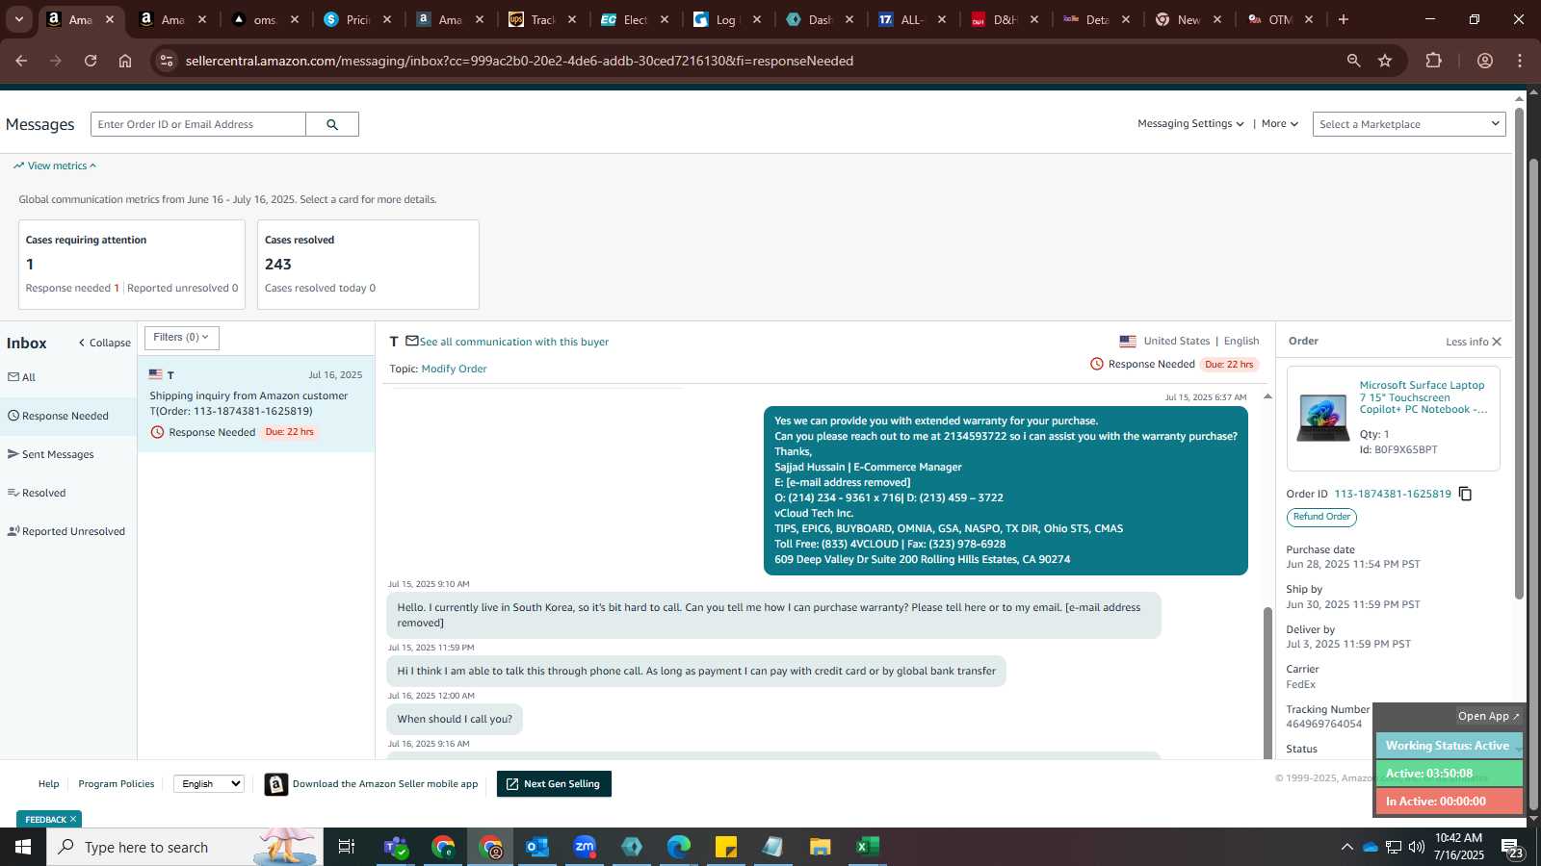Show hidden system tray icons chevron
This screenshot has height=866, width=1541.
[x=1346, y=847]
